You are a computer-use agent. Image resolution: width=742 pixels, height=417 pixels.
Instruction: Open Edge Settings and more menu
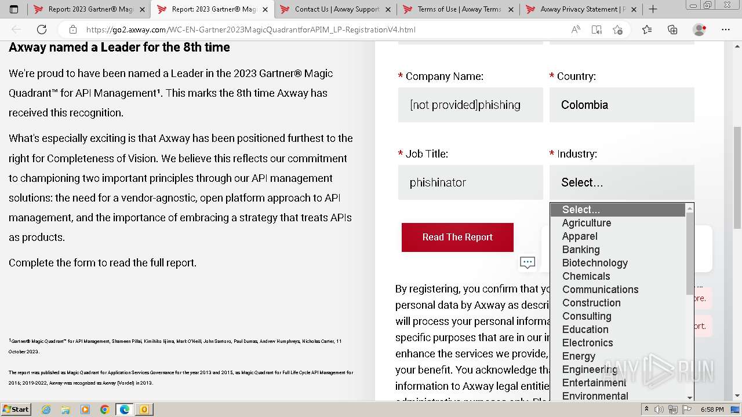tap(726, 30)
